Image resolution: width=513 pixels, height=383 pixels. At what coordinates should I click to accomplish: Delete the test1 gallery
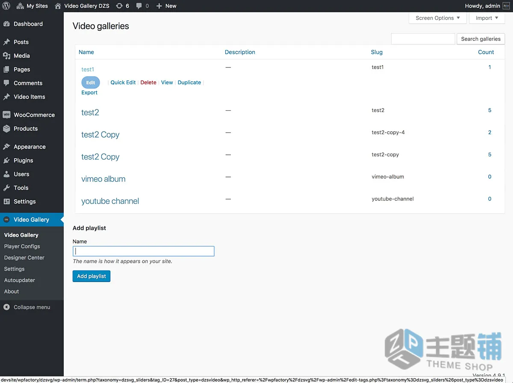click(x=148, y=82)
